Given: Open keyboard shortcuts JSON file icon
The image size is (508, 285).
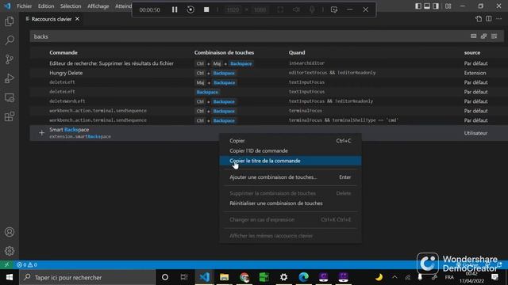Looking at the screenshot, I should (x=479, y=19).
